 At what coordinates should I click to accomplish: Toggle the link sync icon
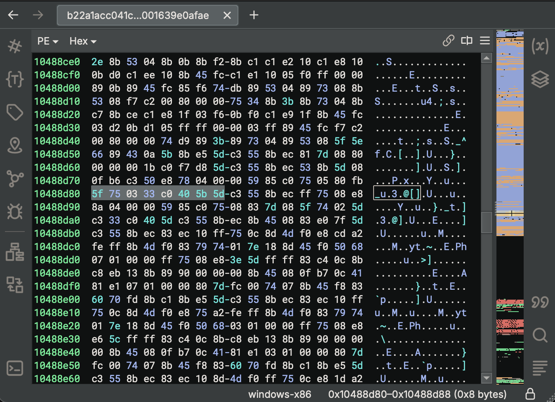(x=448, y=40)
